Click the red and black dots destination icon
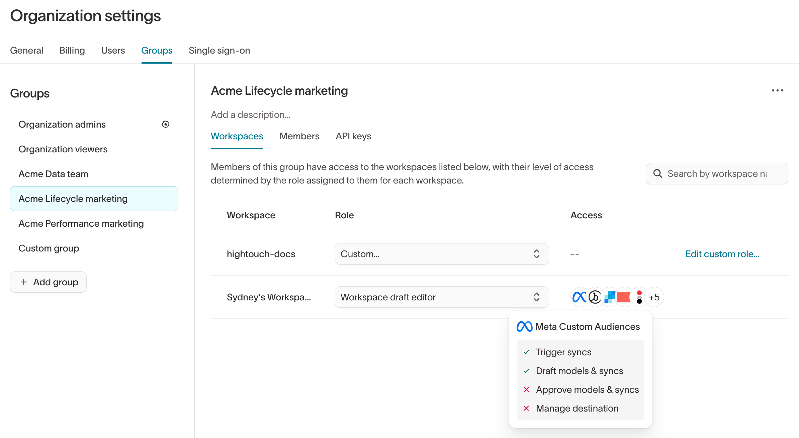Screen dimensions: 799x438 point(639,297)
